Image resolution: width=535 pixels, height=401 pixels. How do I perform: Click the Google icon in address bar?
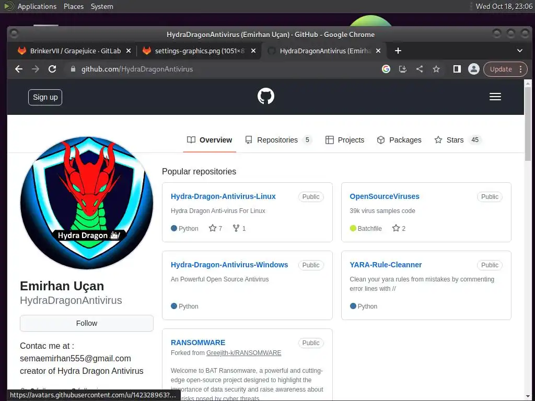point(386,69)
